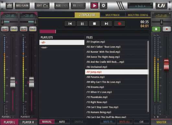Click the master -5.8 dB level display
The height and width of the screenshot is (125, 172).
pos(161,16)
